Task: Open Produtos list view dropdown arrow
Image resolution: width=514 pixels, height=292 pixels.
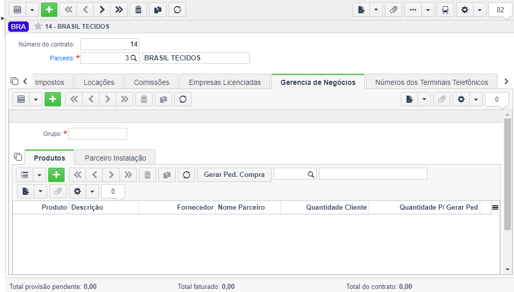Action: tap(39, 175)
